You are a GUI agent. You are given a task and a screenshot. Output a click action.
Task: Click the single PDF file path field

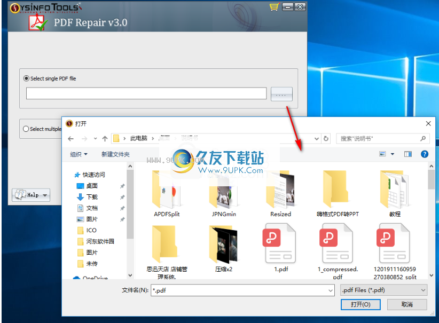click(x=146, y=93)
